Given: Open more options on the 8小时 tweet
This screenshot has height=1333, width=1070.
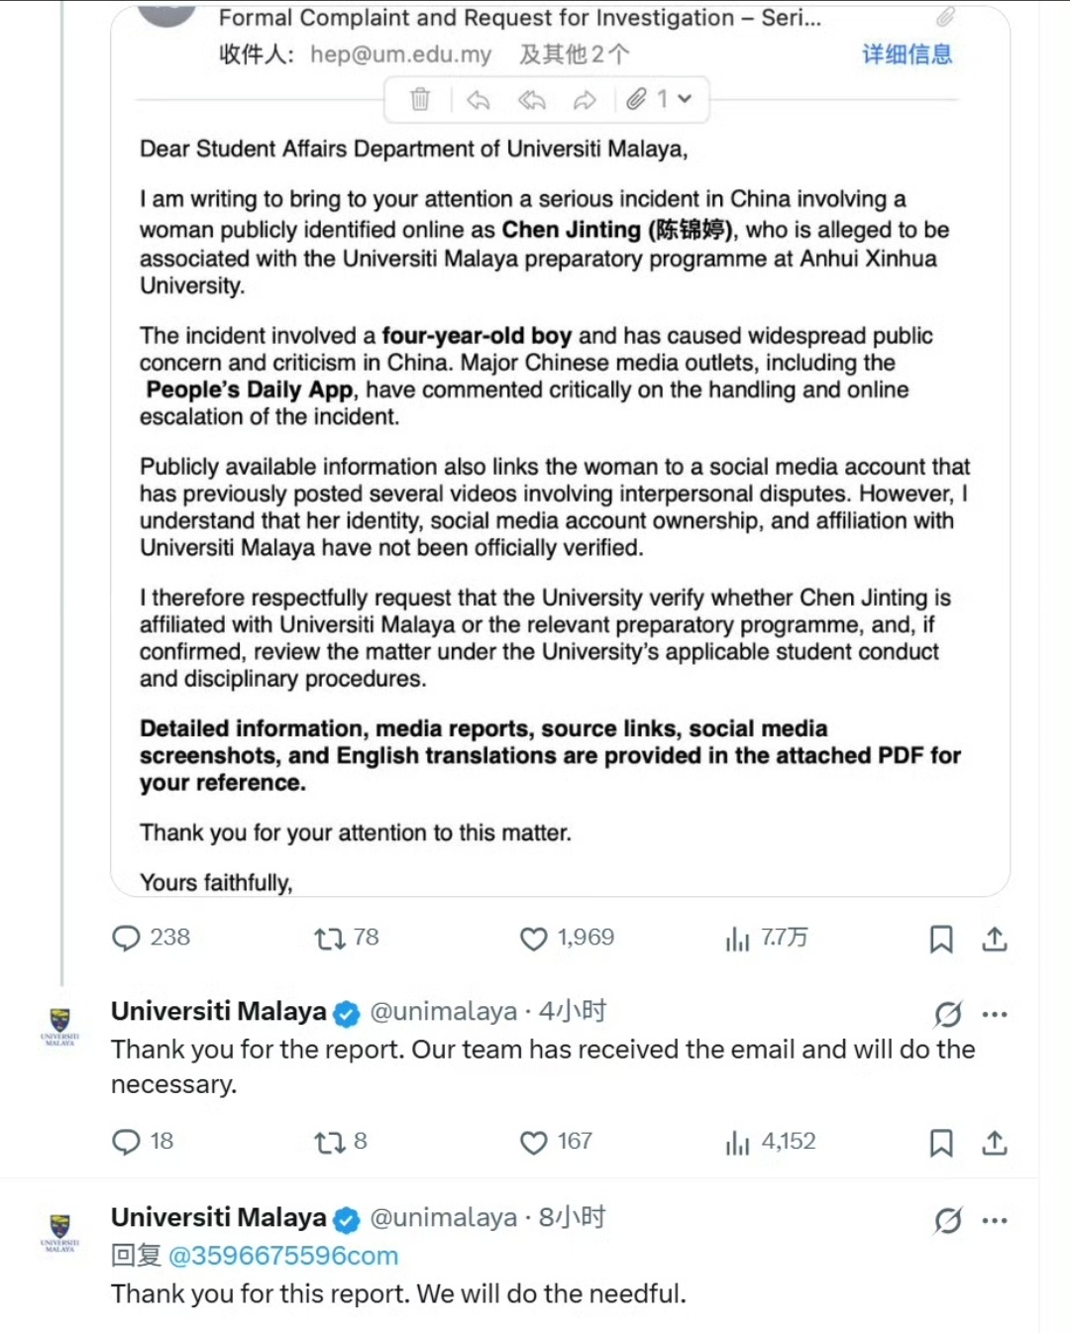Looking at the screenshot, I should coord(995,1220).
